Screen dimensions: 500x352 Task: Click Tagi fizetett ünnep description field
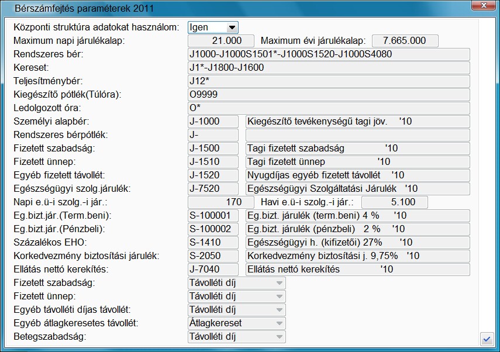pos(358,161)
